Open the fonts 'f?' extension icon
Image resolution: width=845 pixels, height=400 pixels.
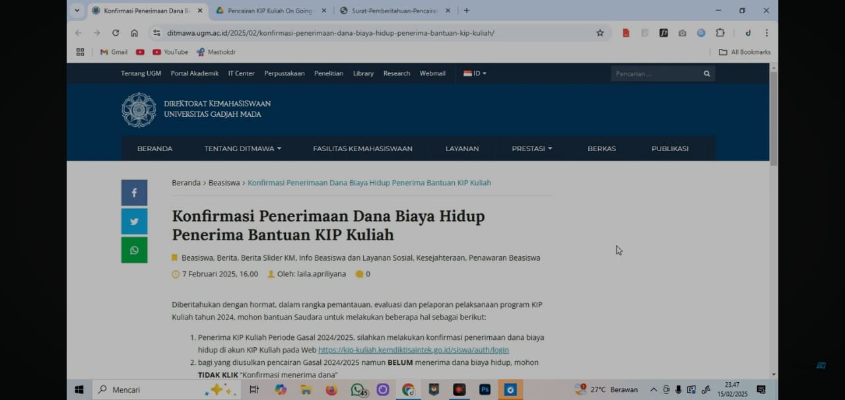(663, 33)
